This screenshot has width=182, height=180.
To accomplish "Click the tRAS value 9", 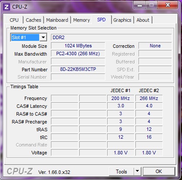I will point(121,129).
